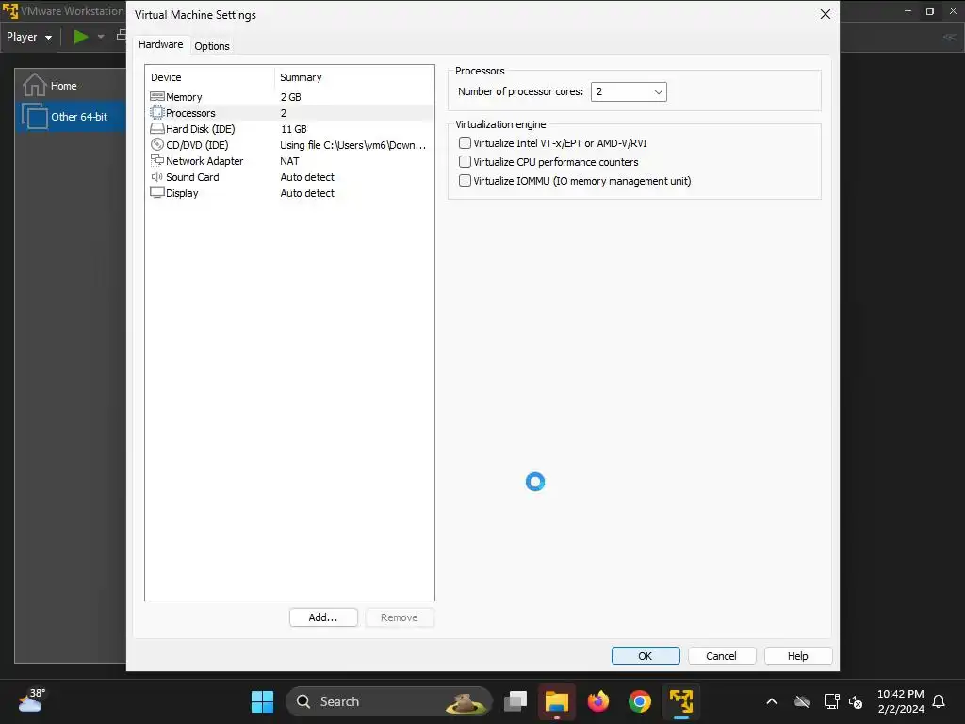Select the Memory row label
The width and height of the screenshot is (965, 724).
point(184,97)
